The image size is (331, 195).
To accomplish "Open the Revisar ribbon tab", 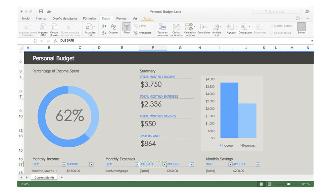I will click(x=121, y=18).
